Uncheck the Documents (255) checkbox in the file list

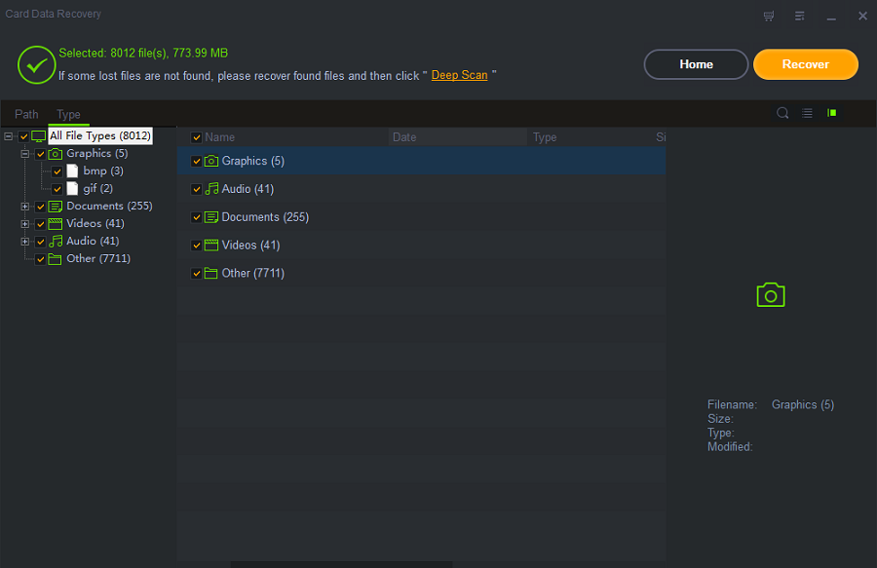[197, 217]
